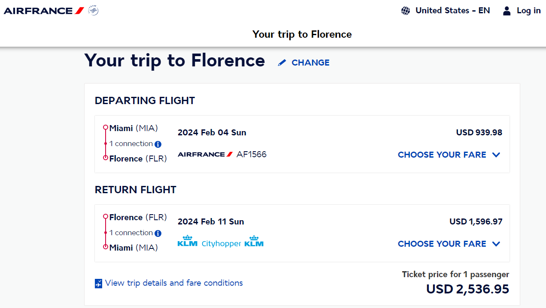Viewport: 546px width, 308px height.
Task: Click the Air France logo in header
Action: point(44,11)
